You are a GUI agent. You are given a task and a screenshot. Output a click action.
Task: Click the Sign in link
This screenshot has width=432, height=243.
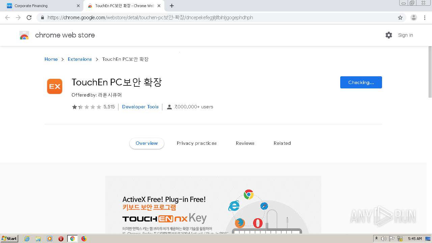tap(405, 35)
